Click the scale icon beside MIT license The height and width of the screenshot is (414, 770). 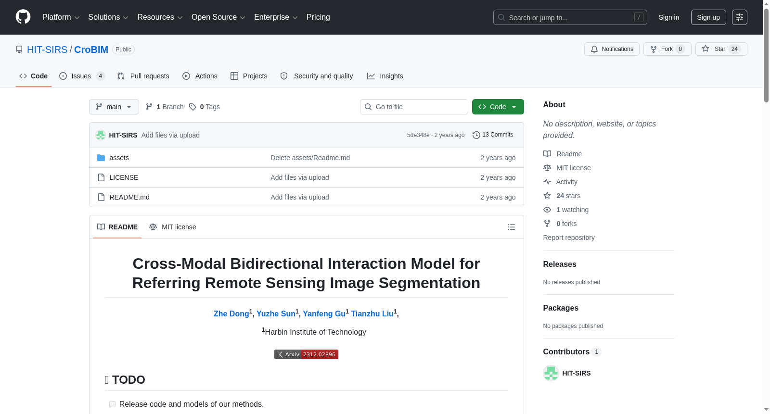pos(547,168)
